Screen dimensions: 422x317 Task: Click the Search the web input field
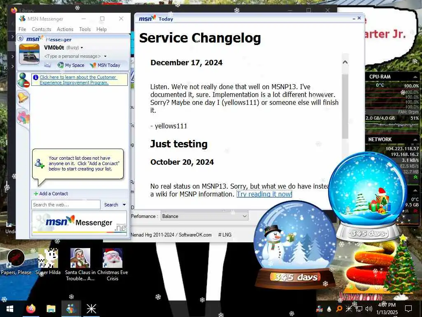(x=66, y=205)
